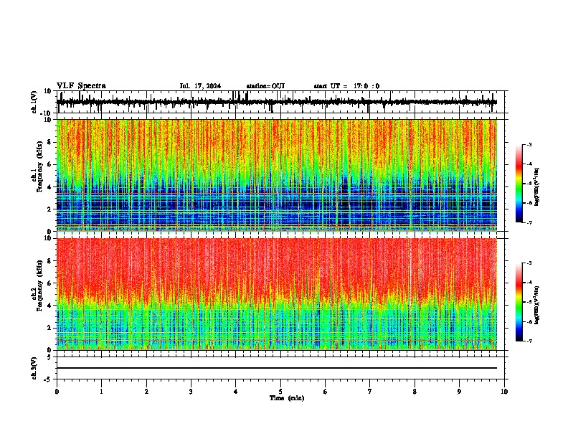Click the 'start UT = 17:0 :0' text
Viewport: 568px width, 439px height.
pyautogui.click(x=346, y=86)
